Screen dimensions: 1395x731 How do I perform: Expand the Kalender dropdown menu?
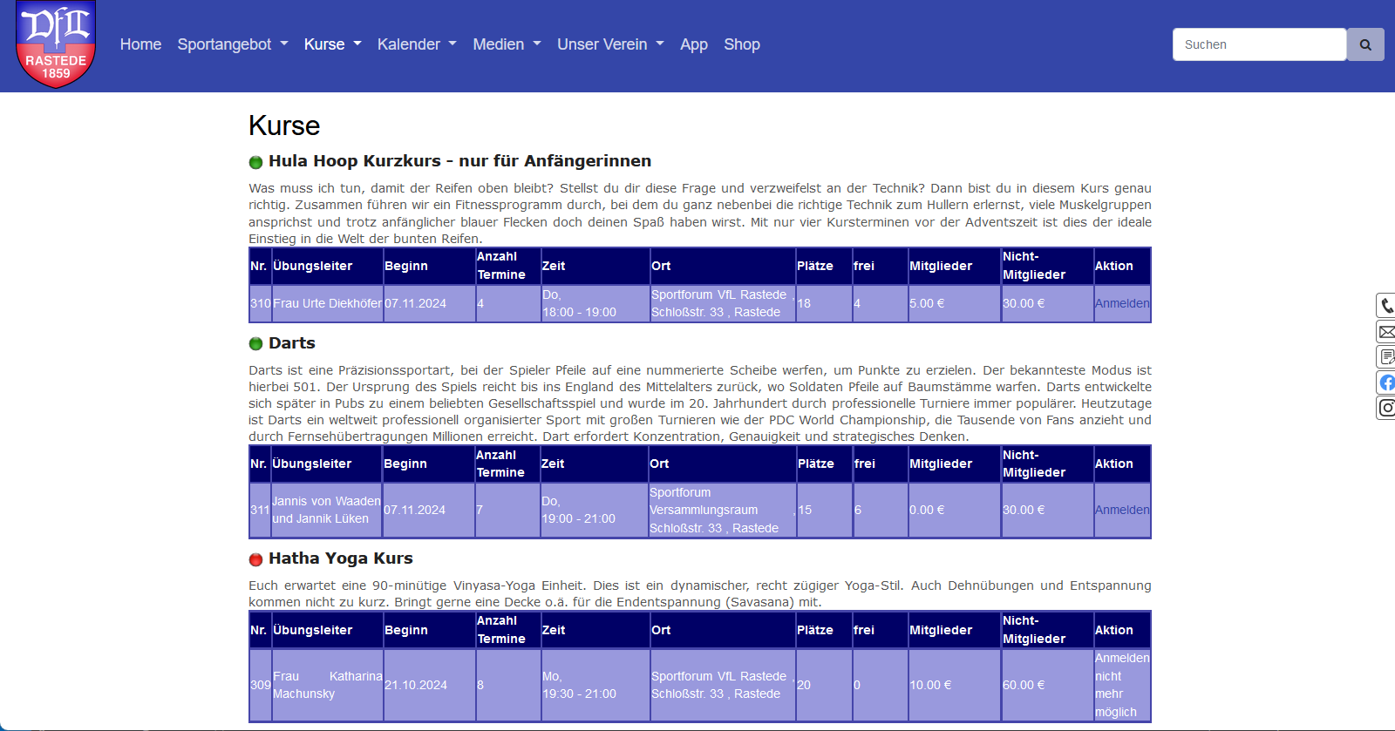tap(417, 44)
